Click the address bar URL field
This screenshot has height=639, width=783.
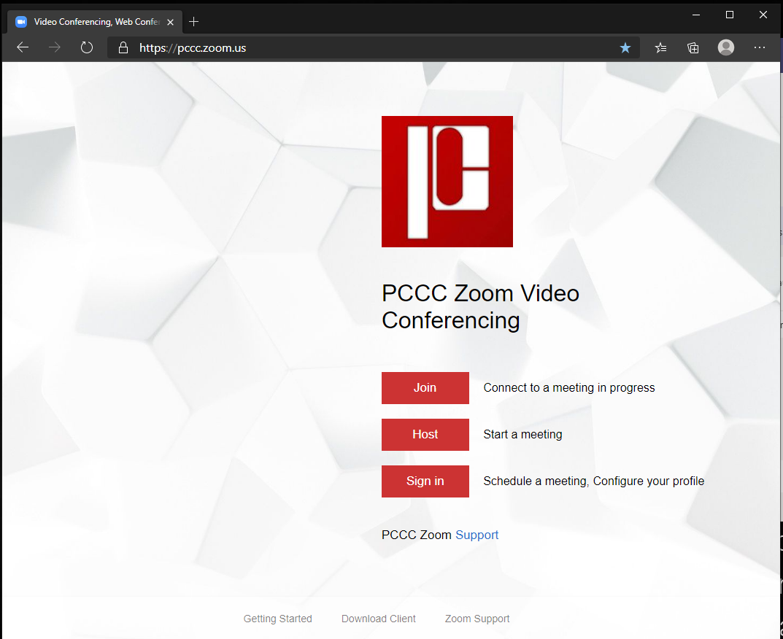[x=374, y=48]
